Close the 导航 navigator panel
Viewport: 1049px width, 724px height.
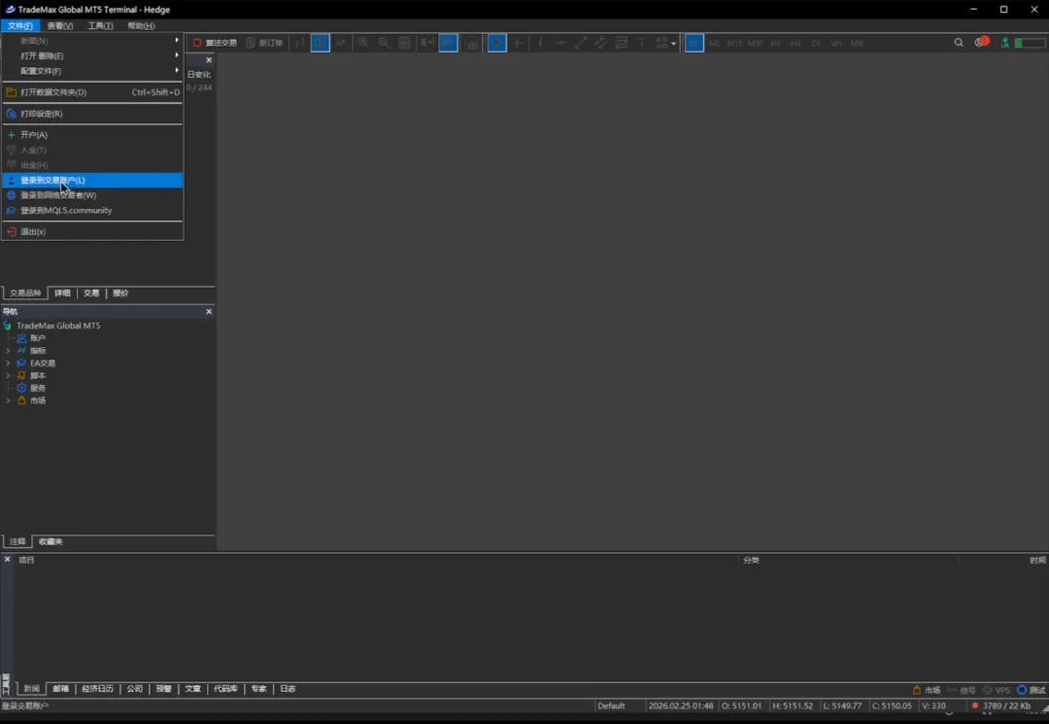[209, 312]
